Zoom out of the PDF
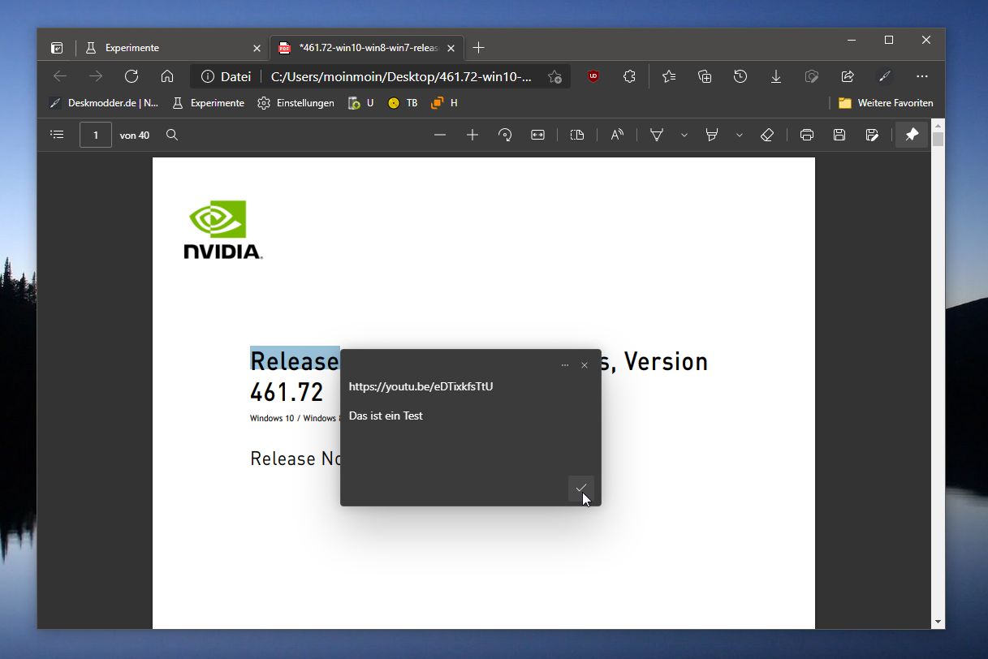This screenshot has height=659, width=988. coord(440,135)
